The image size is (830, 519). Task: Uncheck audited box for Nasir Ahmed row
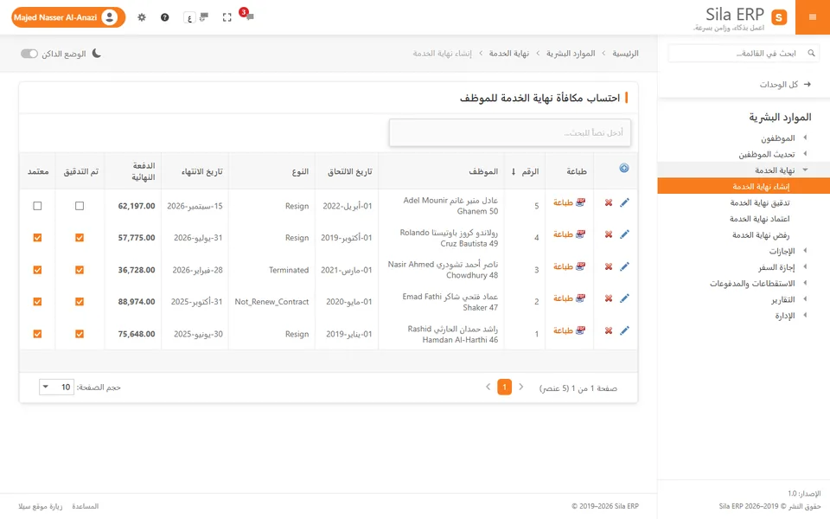click(80, 270)
